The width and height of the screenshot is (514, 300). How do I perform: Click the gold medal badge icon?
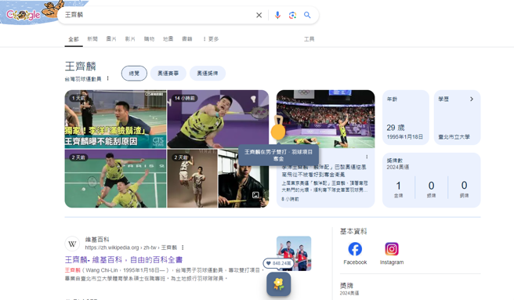click(278, 128)
